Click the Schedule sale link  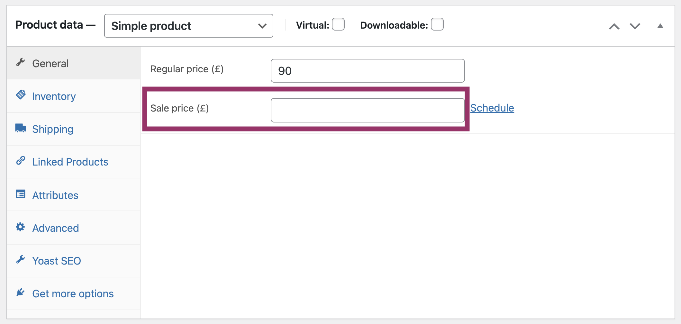point(492,108)
